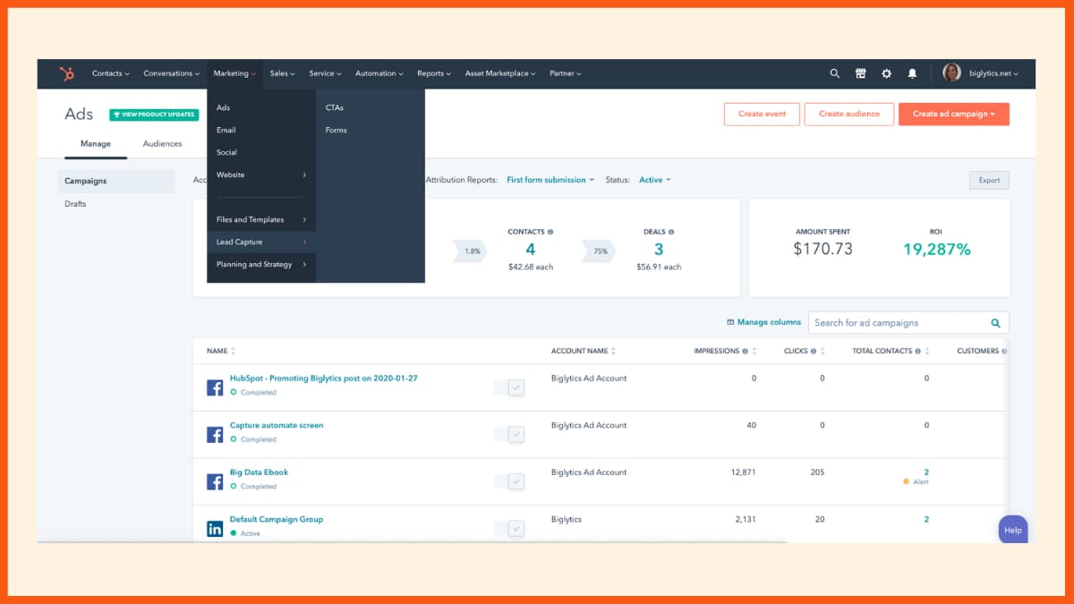Expand Files and Templates submenu
The width and height of the screenshot is (1074, 604).
pyautogui.click(x=261, y=219)
